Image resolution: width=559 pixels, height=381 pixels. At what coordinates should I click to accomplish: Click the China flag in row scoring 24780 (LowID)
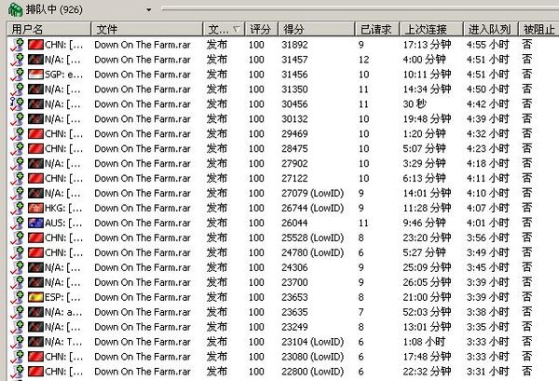(x=35, y=252)
